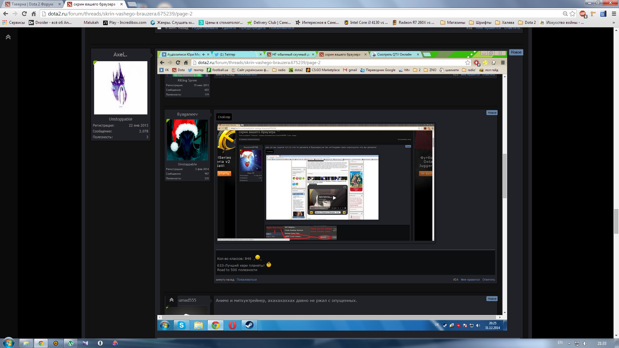The image size is (619, 348).
Task: Go to the browser home page
Action: (x=34, y=14)
